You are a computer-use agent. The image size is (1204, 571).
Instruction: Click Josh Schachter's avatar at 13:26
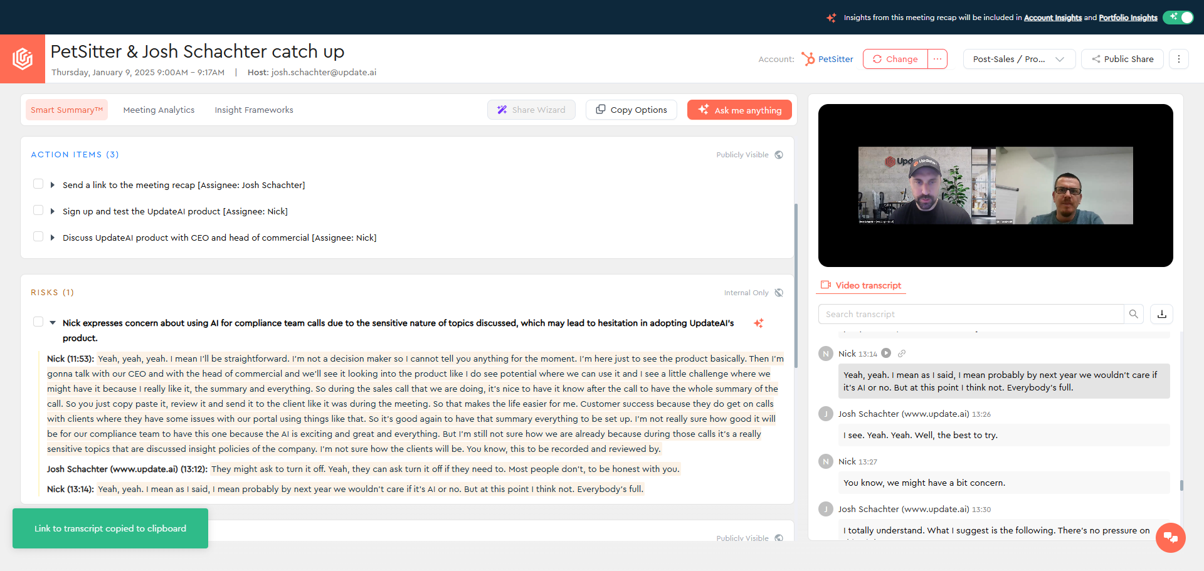(x=826, y=414)
